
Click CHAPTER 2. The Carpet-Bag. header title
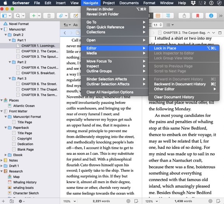184,33
